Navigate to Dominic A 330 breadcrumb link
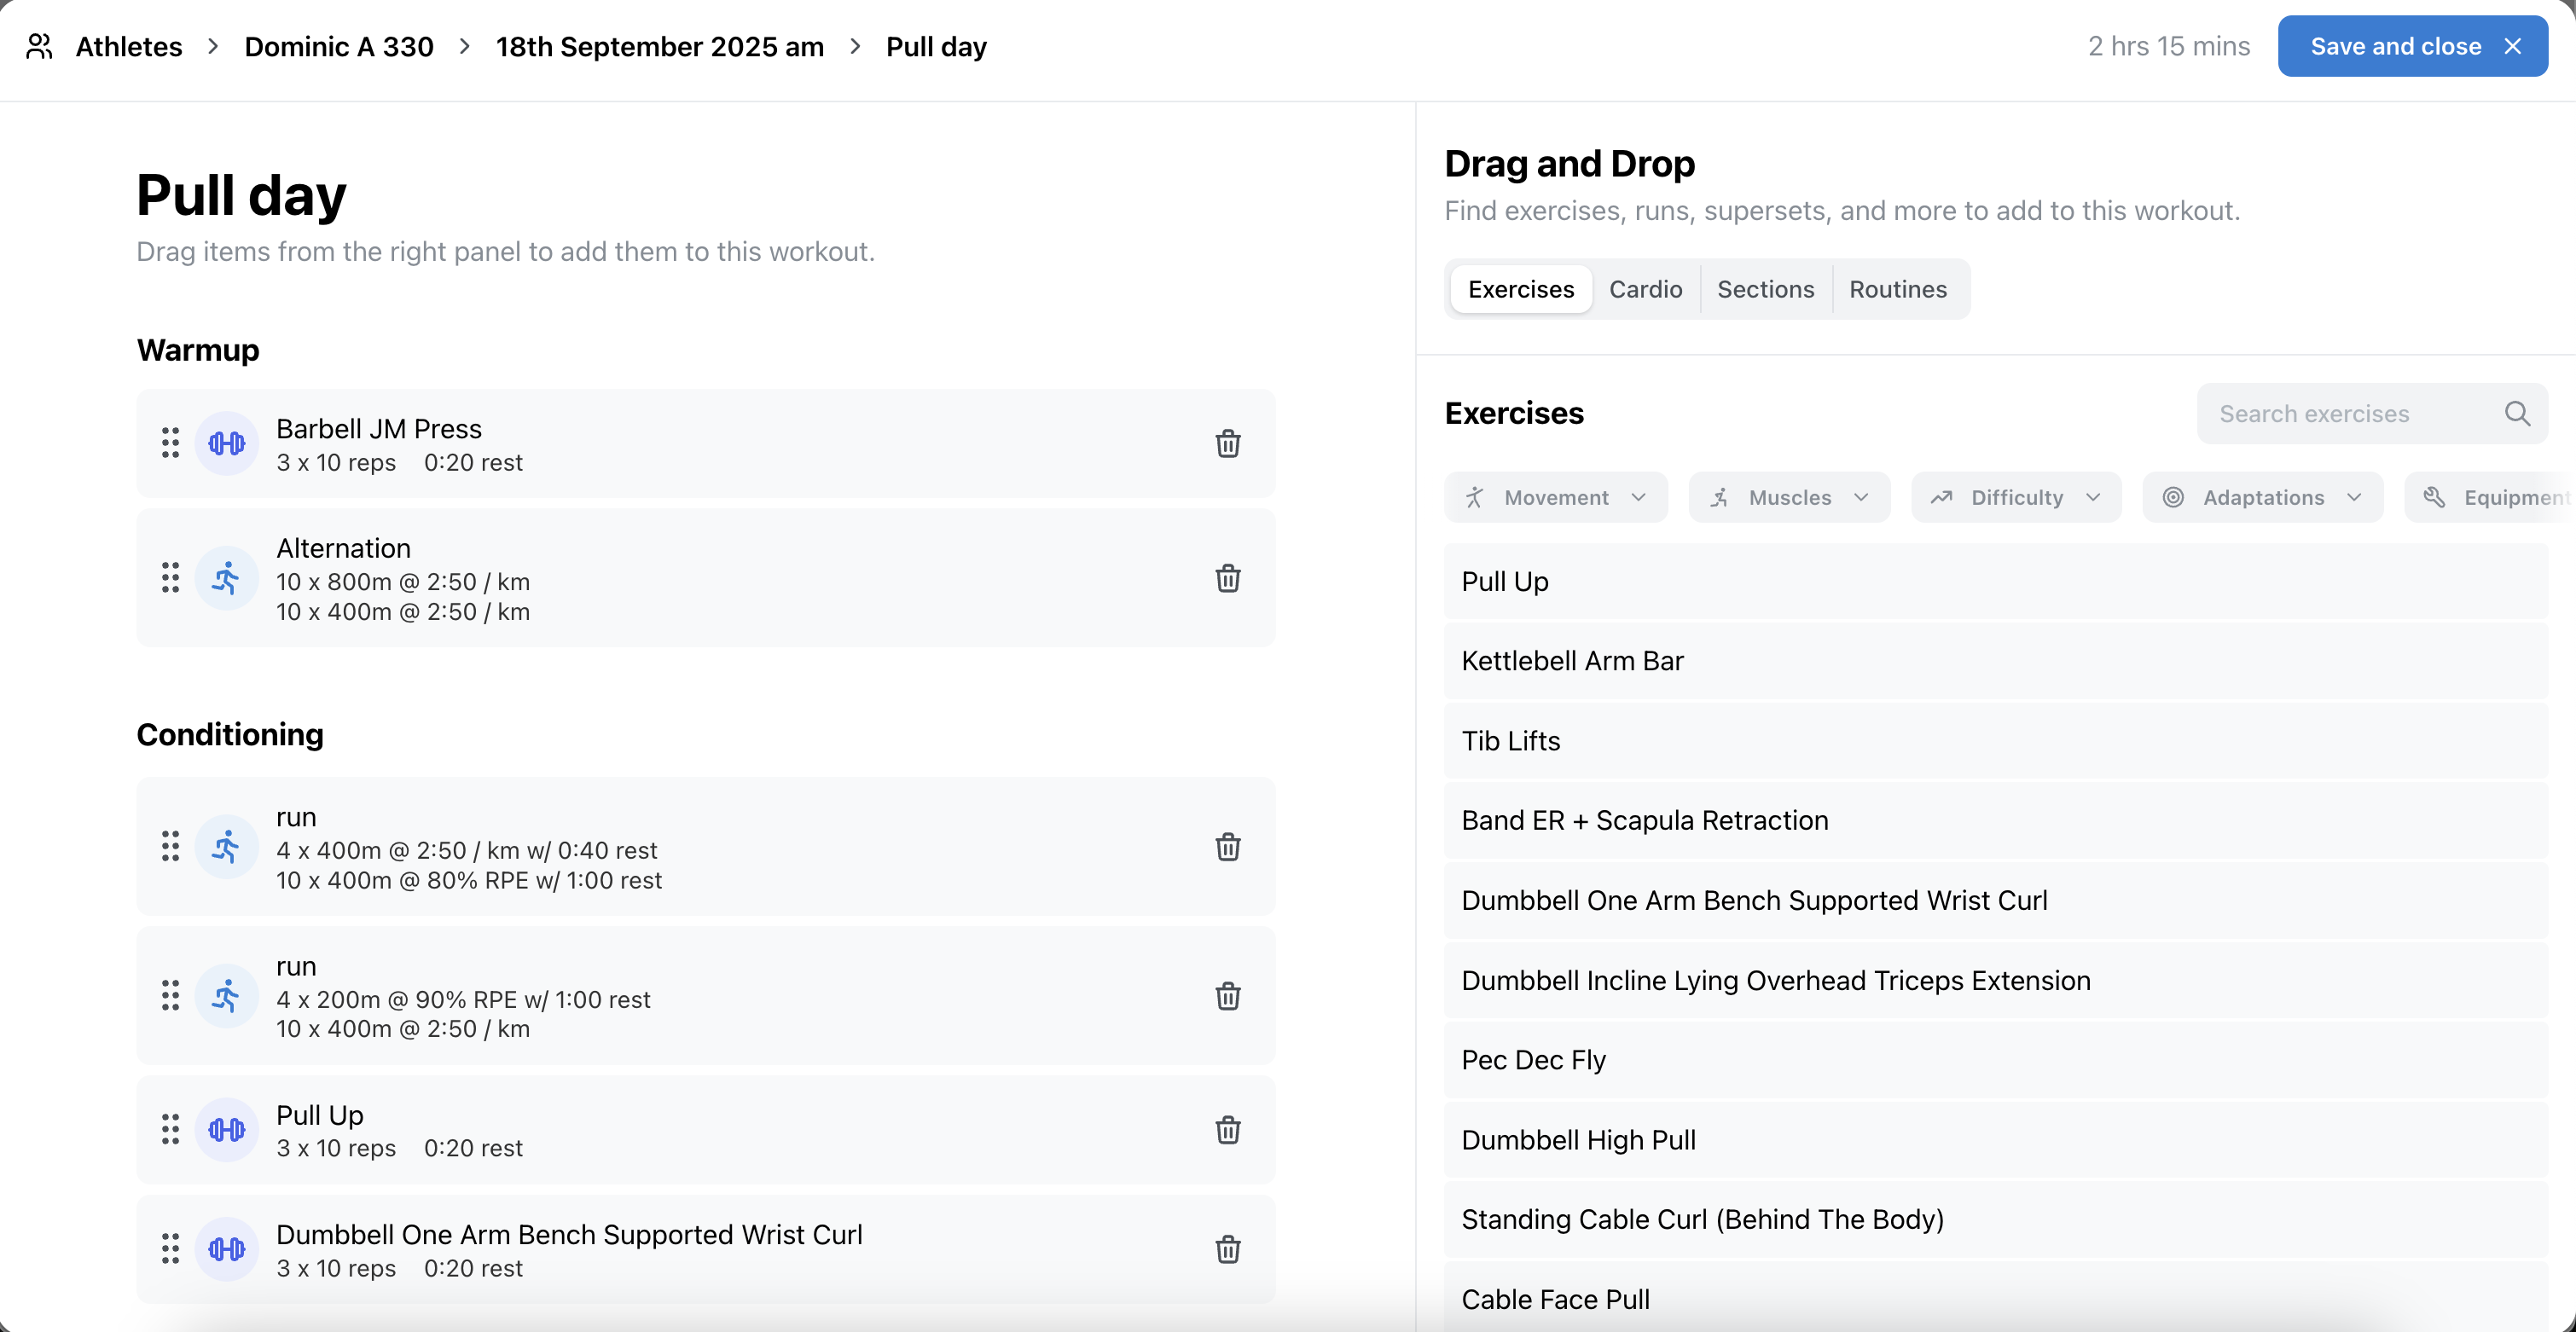 click(x=338, y=46)
